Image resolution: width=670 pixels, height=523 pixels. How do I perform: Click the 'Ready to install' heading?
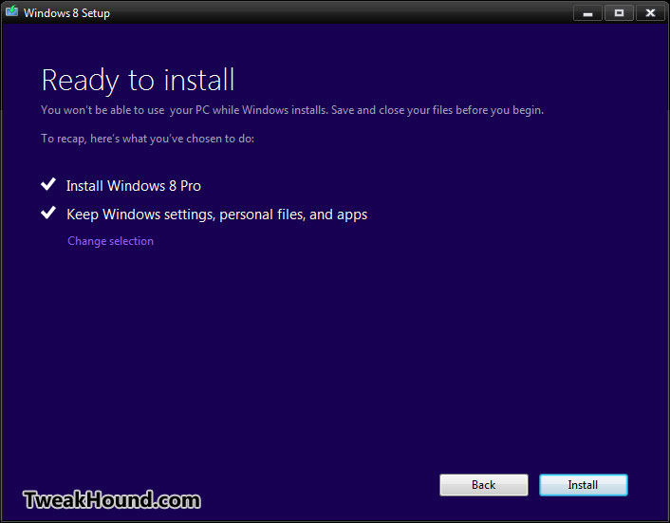coord(138,81)
